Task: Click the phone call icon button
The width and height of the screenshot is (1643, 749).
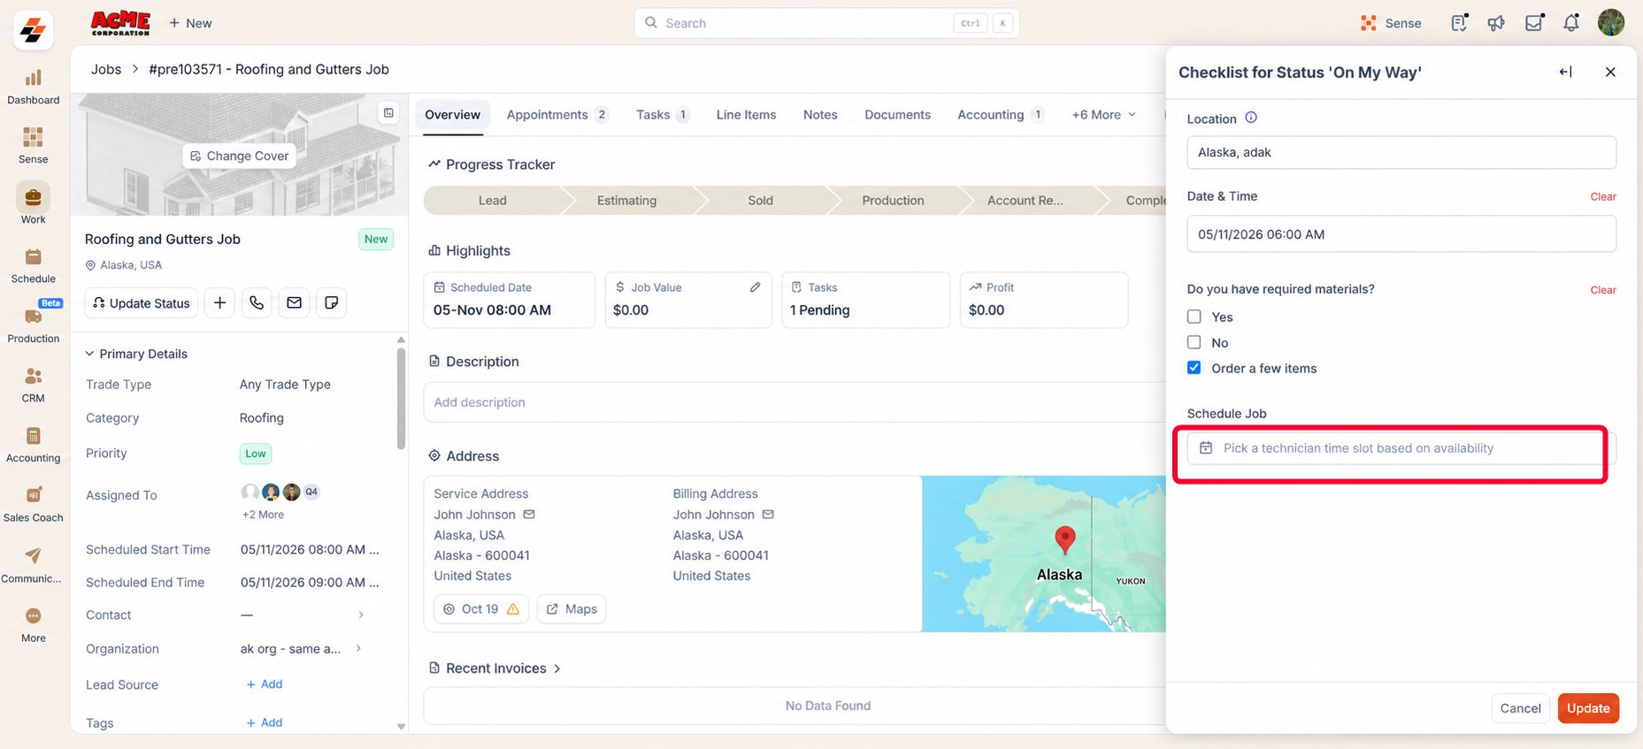Action: pyautogui.click(x=257, y=302)
